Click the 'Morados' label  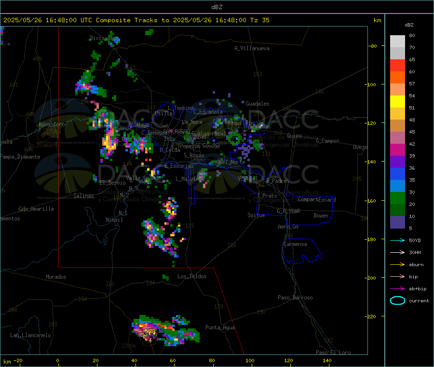click(56, 277)
